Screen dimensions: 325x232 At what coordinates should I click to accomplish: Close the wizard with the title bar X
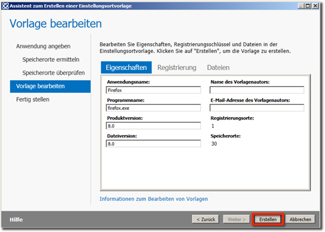coord(315,5)
